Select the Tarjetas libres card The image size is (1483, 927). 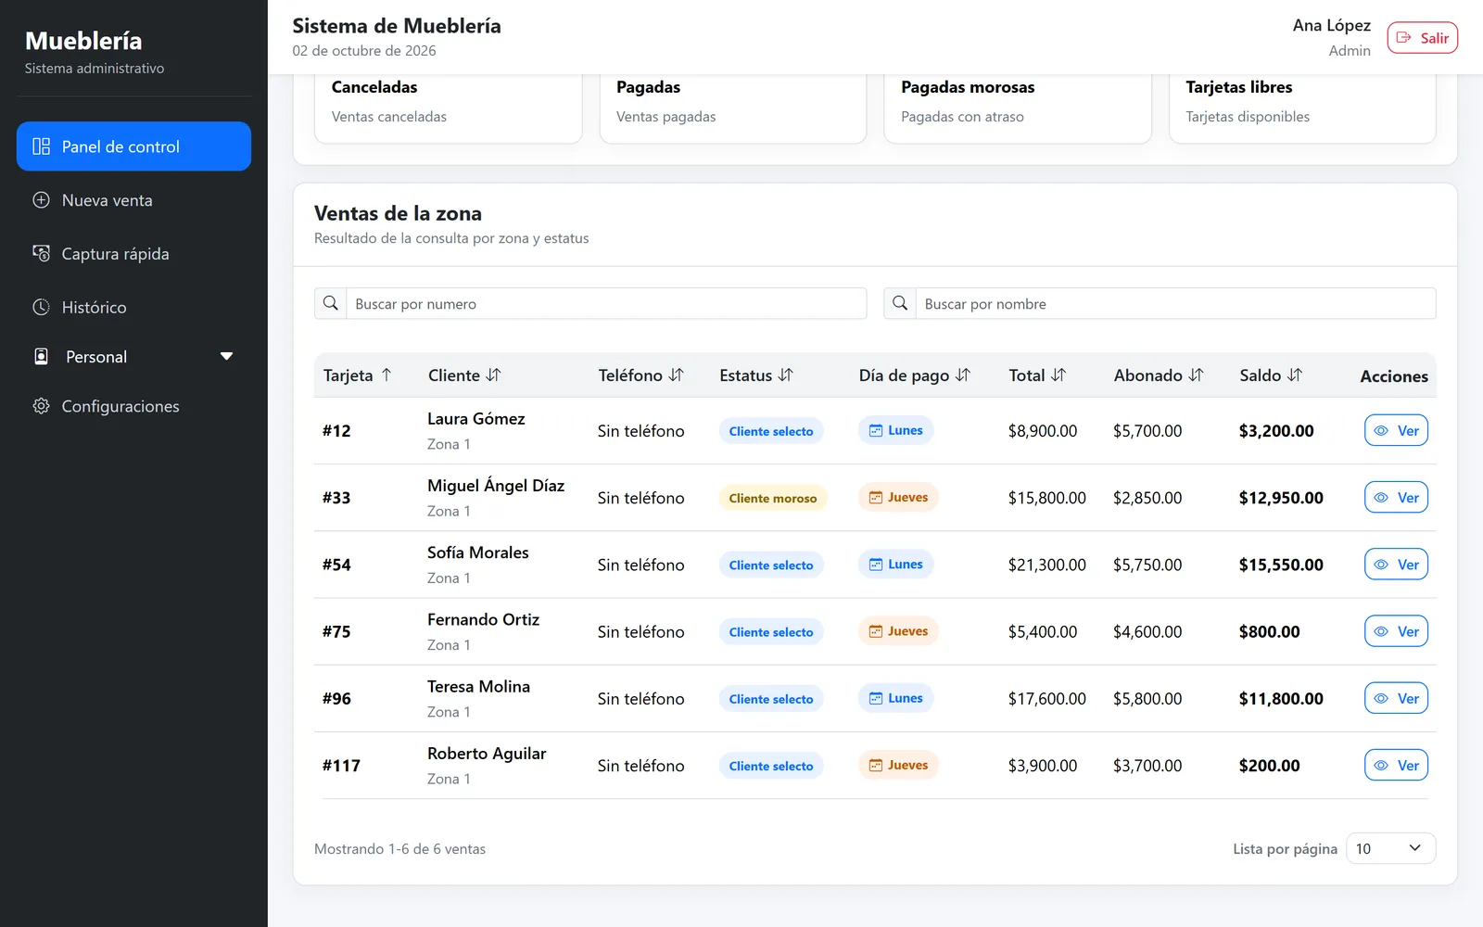click(x=1302, y=108)
